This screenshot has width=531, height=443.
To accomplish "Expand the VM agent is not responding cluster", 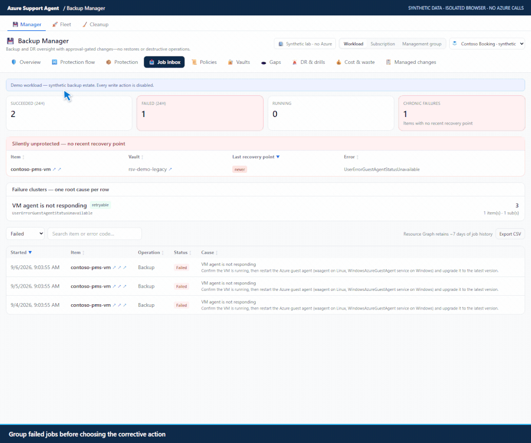I will (266, 208).
